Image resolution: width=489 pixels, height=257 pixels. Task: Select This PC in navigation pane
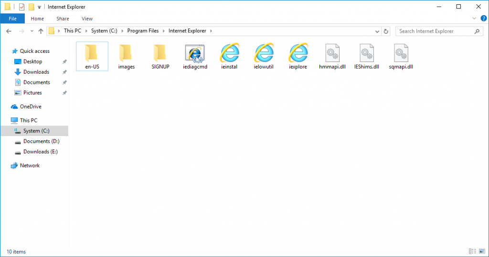tap(28, 120)
